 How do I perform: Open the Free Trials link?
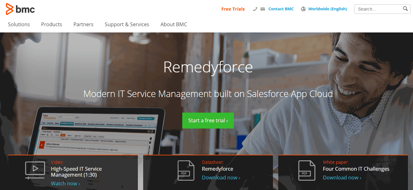233,9
